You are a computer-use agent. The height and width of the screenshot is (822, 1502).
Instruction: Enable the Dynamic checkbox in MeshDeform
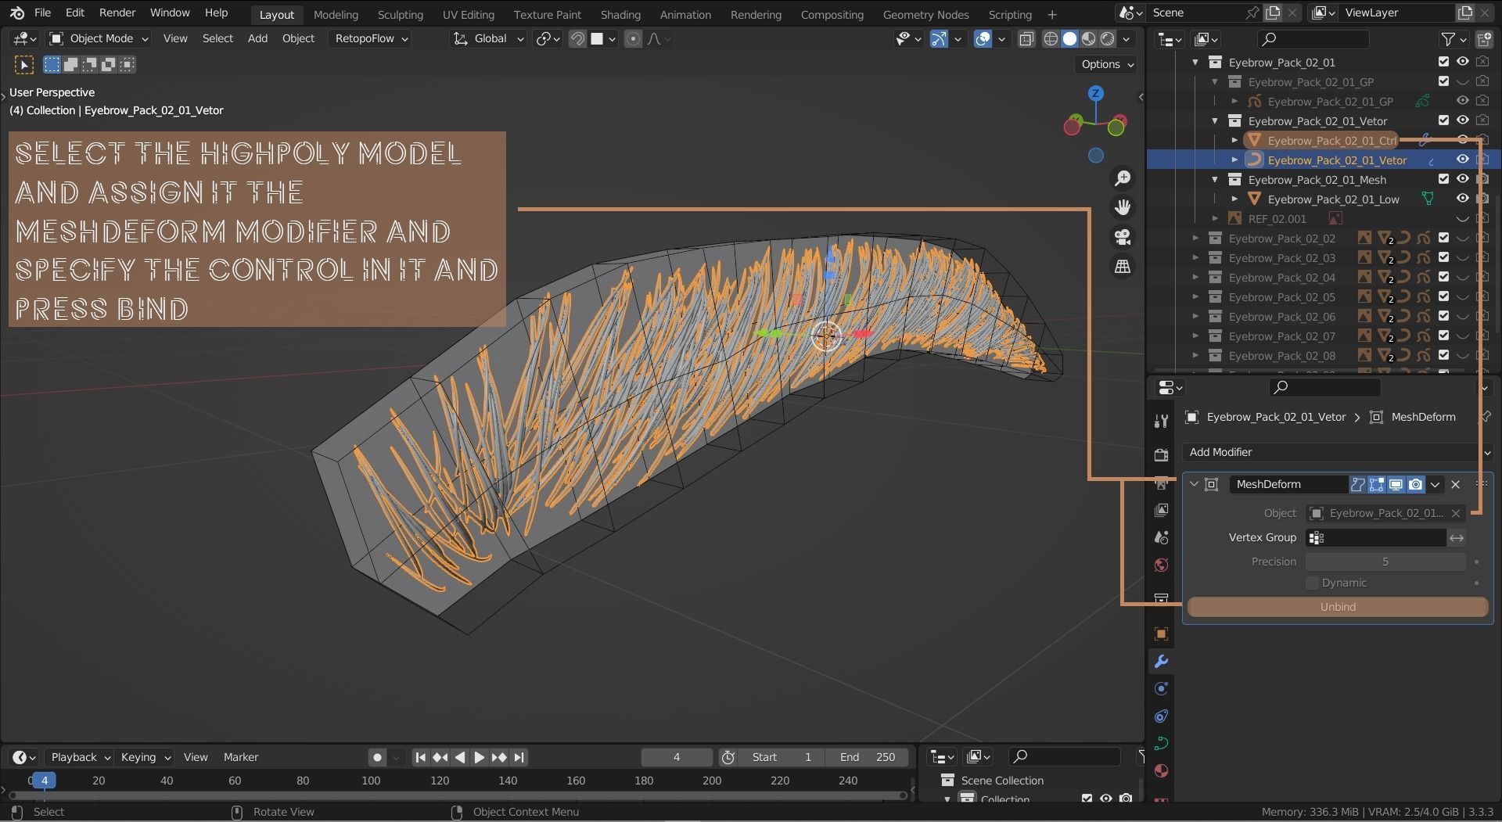coord(1312,583)
